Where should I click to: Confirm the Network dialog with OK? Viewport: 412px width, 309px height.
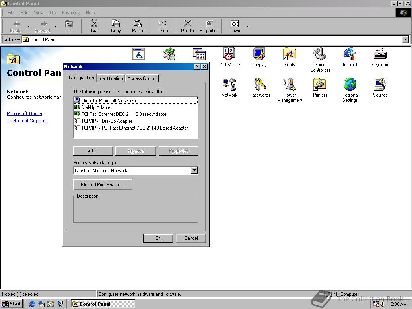pos(158,238)
